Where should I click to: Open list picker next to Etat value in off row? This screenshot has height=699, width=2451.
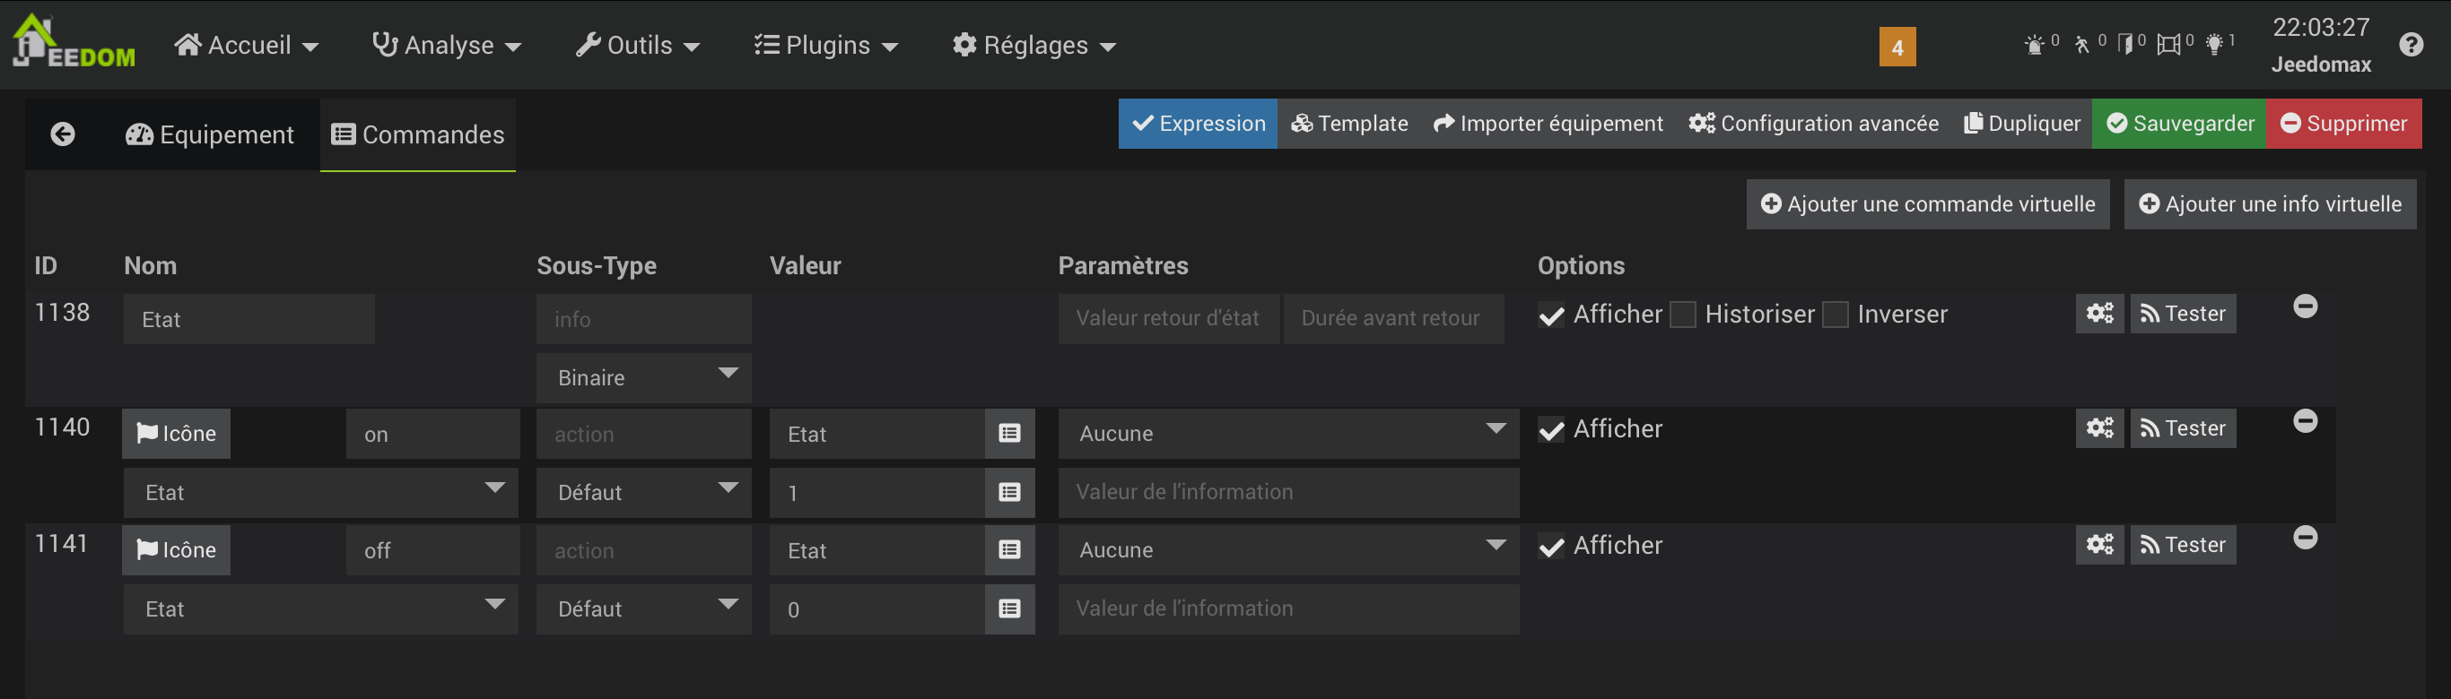1009,549
